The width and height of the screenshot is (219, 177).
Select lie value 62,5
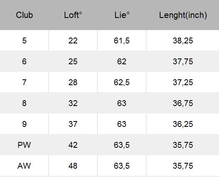coord(122,82)
